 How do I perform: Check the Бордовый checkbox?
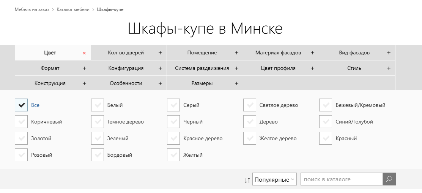click(x=98, y=155)
